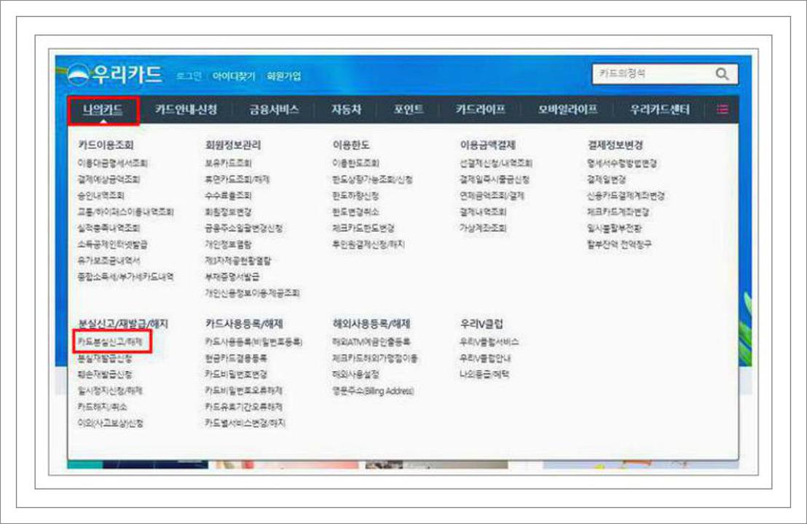Open 한도상향가능조회/신청
This screenshot has width=807, height=524.
[372, 180]
